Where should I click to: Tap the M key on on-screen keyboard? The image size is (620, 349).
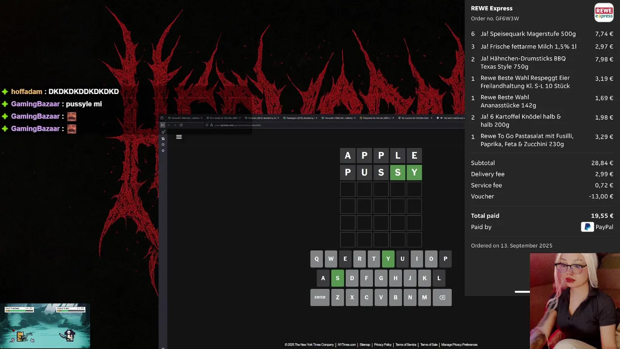(424, 298)
